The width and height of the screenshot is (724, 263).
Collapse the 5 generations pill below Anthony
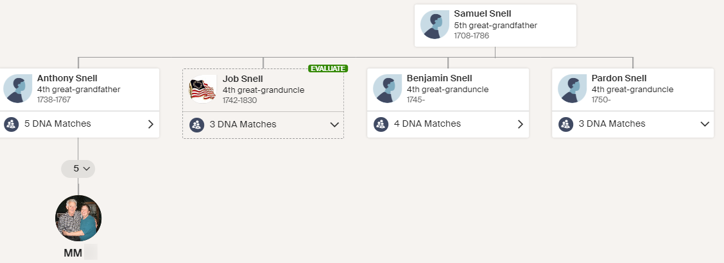click(78, 169)
